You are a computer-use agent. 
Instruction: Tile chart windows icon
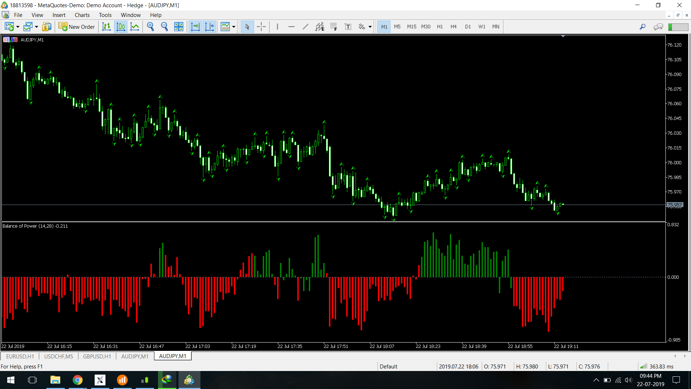coord(179,27)
